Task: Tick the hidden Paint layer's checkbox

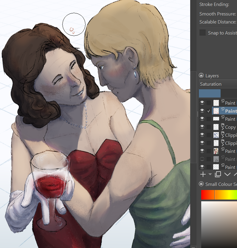Action: click(x=209, y=159)
